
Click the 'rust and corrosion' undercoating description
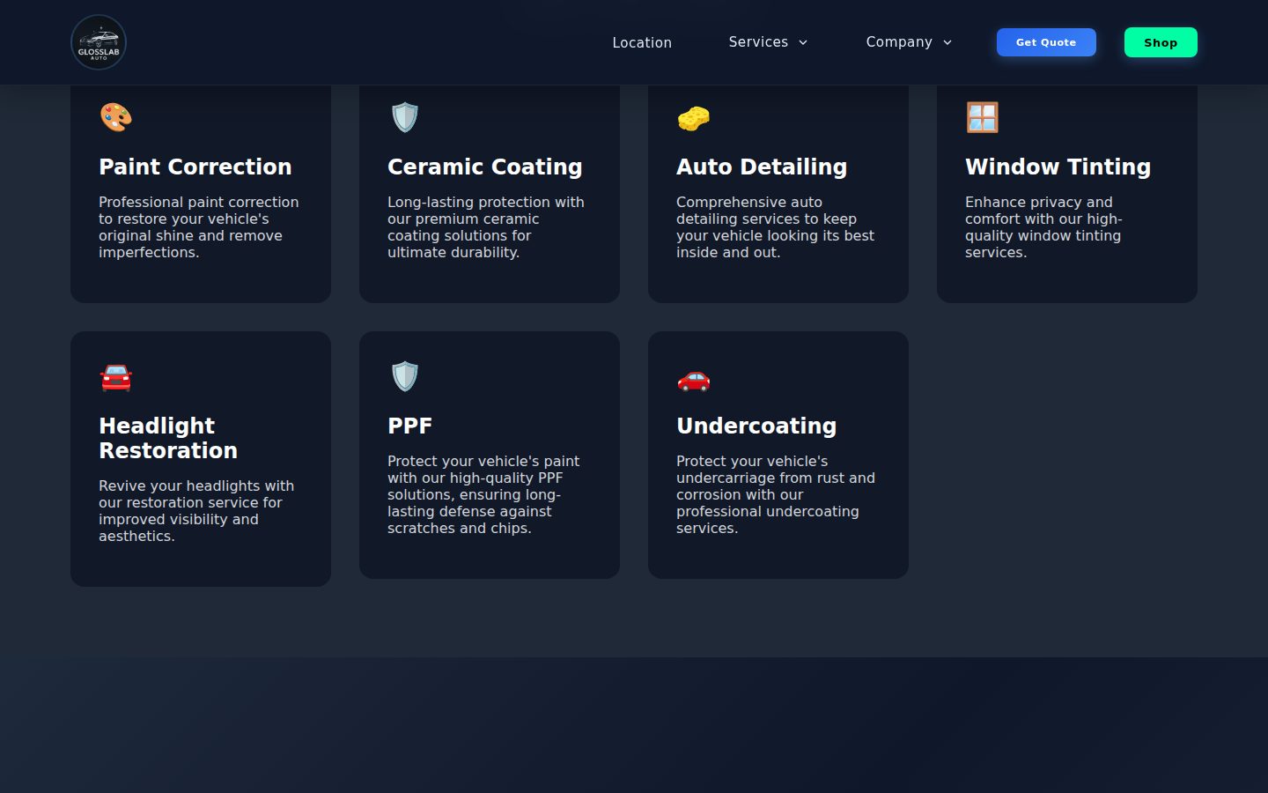pyautogui.click(x=776, y=494)
